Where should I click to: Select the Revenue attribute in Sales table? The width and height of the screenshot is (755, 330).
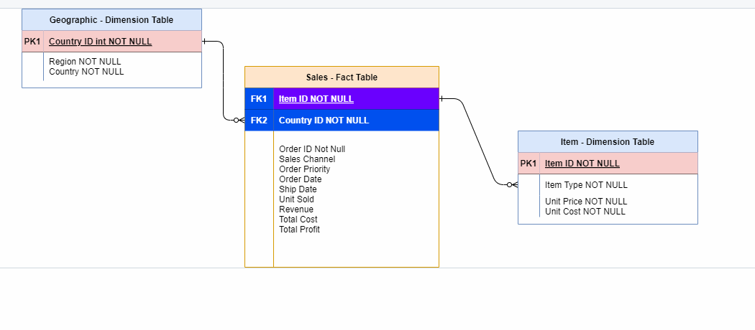pyautogui.click(x=296, y=209)
